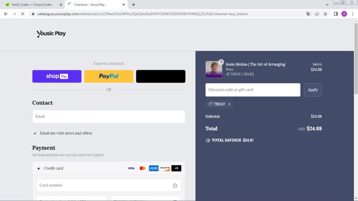Close the Checkout YousicPlay tab

click(124, 4)
